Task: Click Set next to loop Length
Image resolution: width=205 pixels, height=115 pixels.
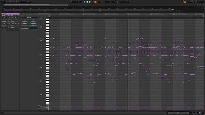Action: pos(18,22)
